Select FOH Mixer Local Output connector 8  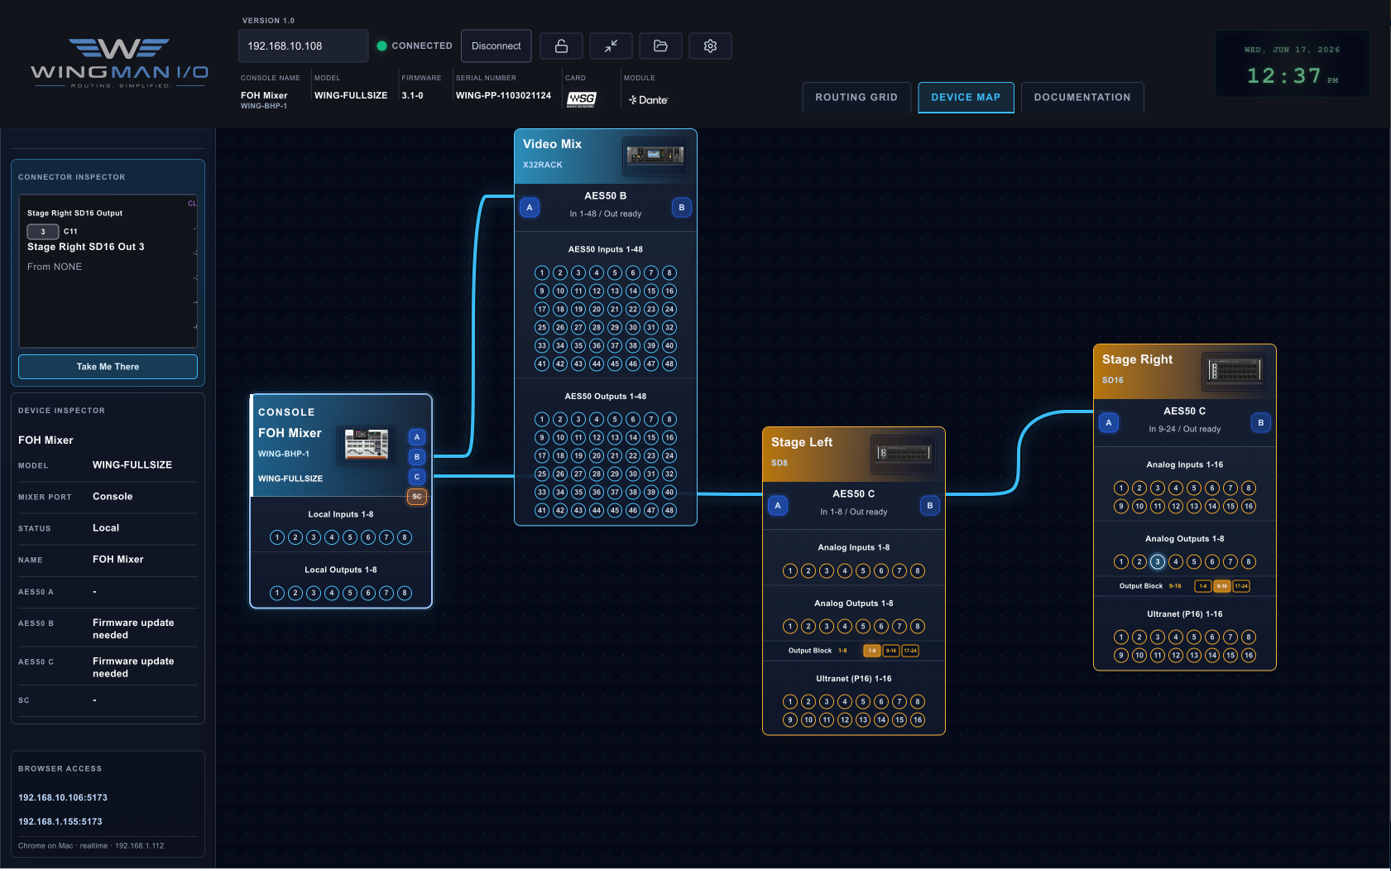tap(405, 593)
